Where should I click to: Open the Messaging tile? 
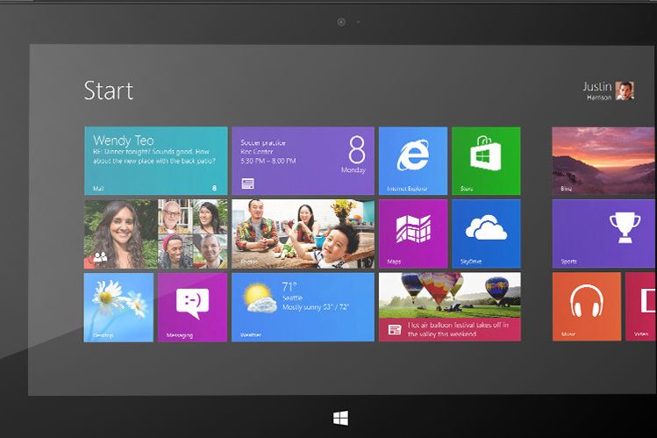point(192,307)
